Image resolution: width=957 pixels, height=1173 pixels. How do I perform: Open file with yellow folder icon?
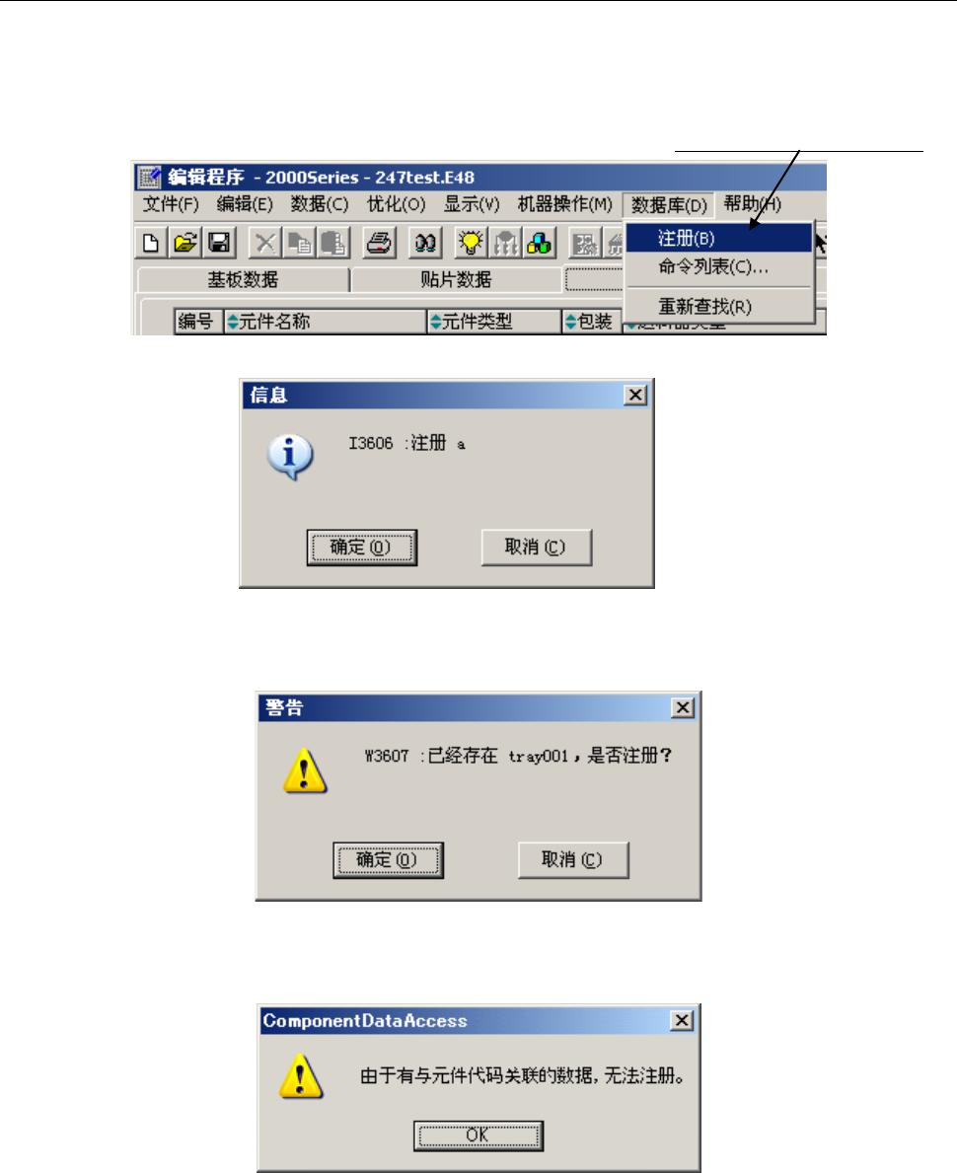[x=184, y=243]
